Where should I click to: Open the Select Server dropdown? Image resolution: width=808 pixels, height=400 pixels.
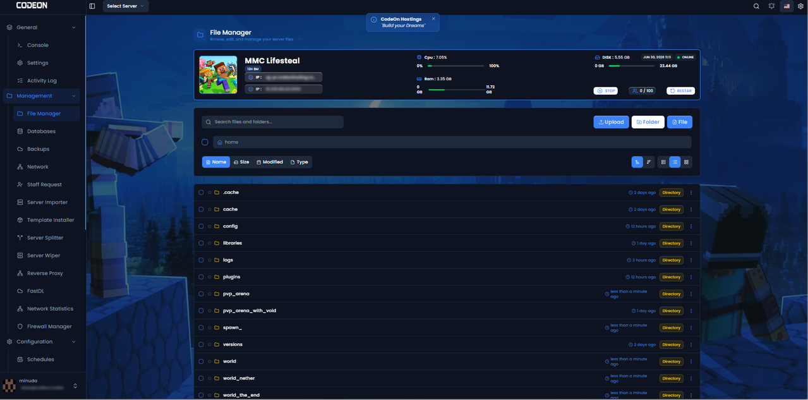[125, 6]
